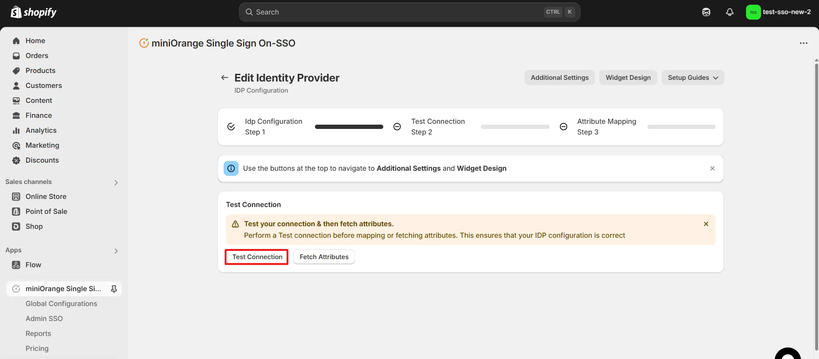Screen dimensions: 819x359
Task: Expand the Apps section chevron
Action: click(x=116, y=251)
